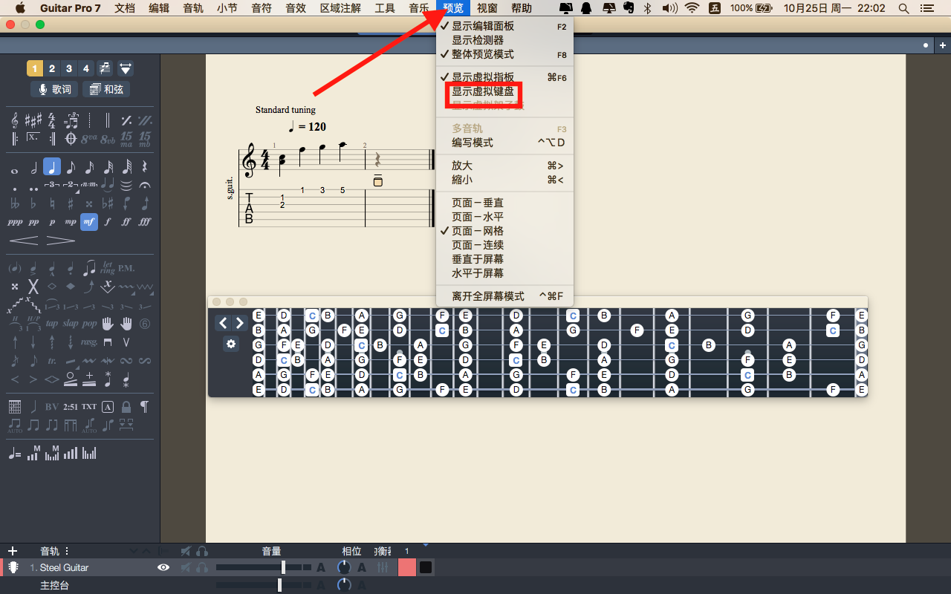Choose 显示虚拟键盘 from the menu
Image resolution: width=951 pixels, height=594 pixels.
(483, 91)
